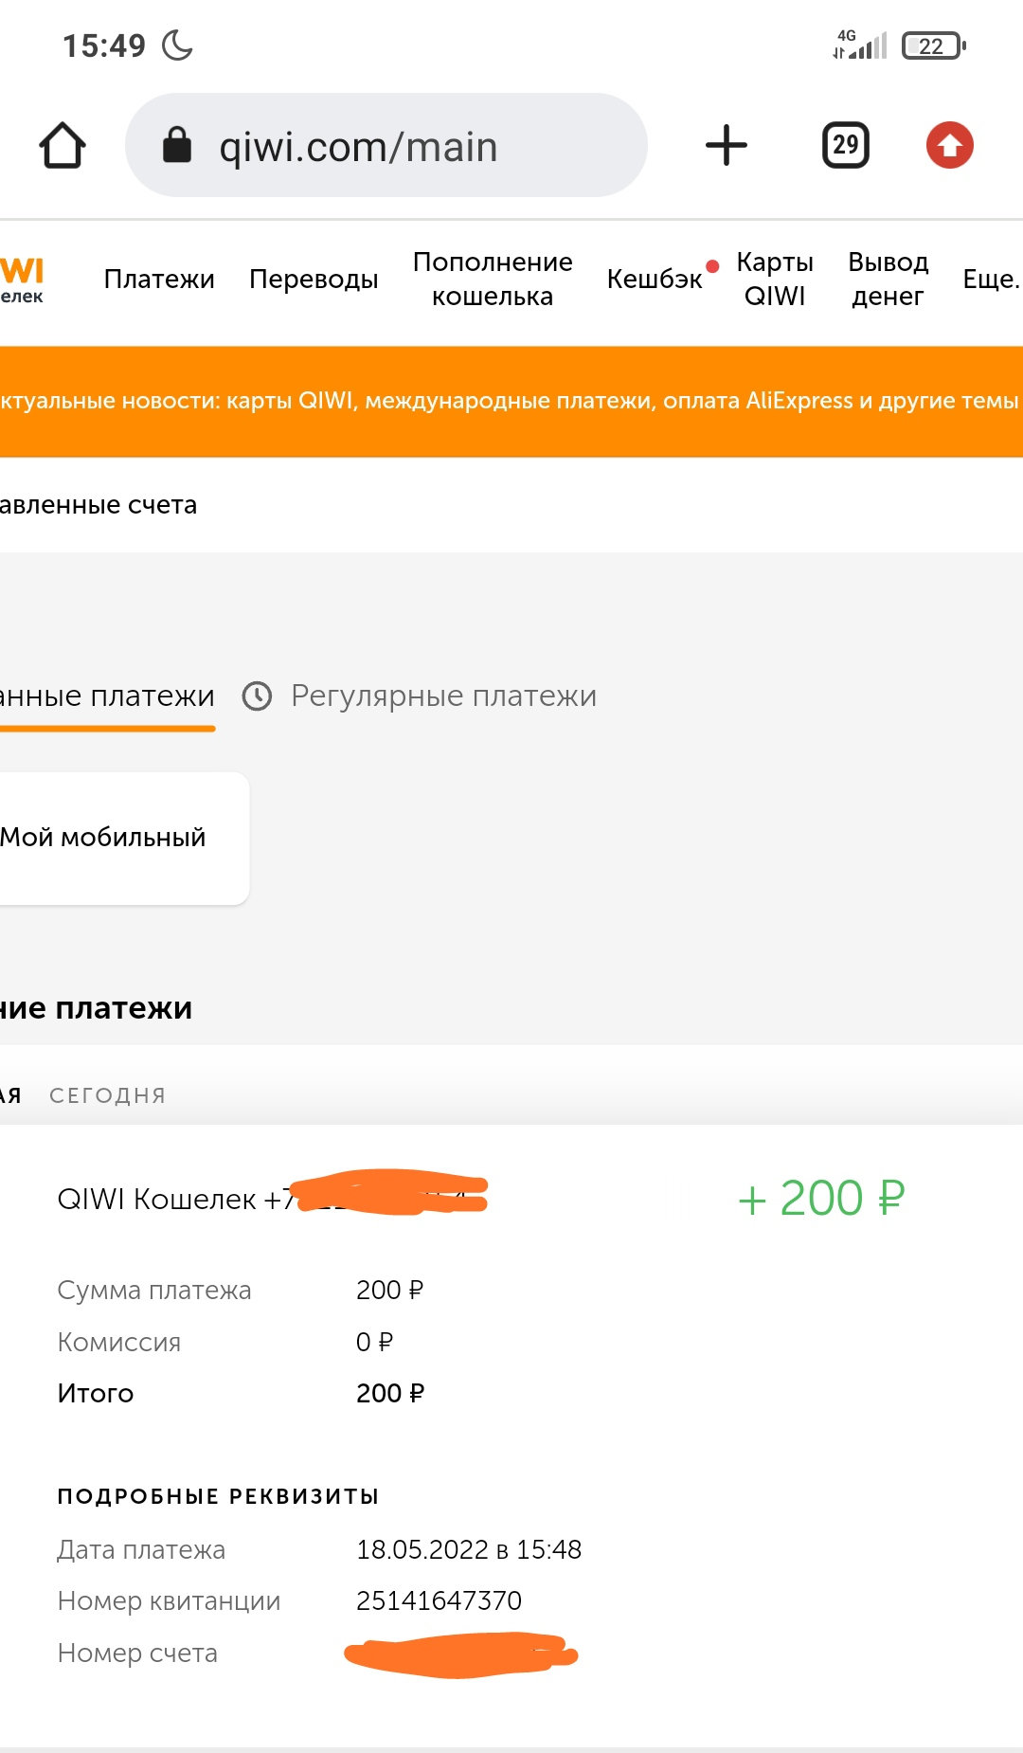The image size is (1023, 1753).
Task: Open the tab switcher showing 29
Action: (x=846, y=145)
